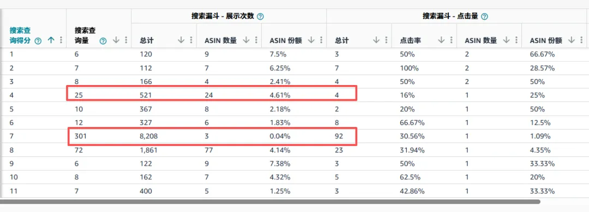Open column menu dots for 搜索查询得分
This screenshot has height=212, width=589.
click(61, 41)
